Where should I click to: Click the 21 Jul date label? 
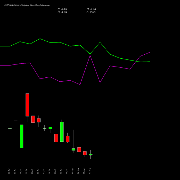21,171
